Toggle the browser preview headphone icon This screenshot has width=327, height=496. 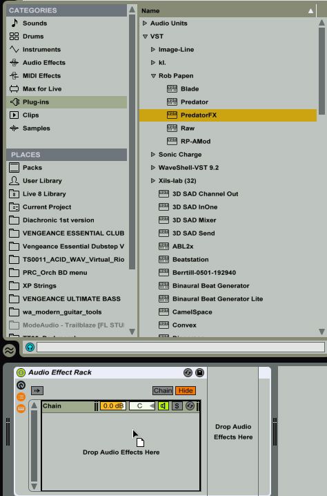[30, 347]
